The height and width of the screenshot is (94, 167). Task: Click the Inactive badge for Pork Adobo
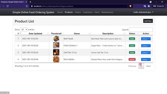click(132, 60)
